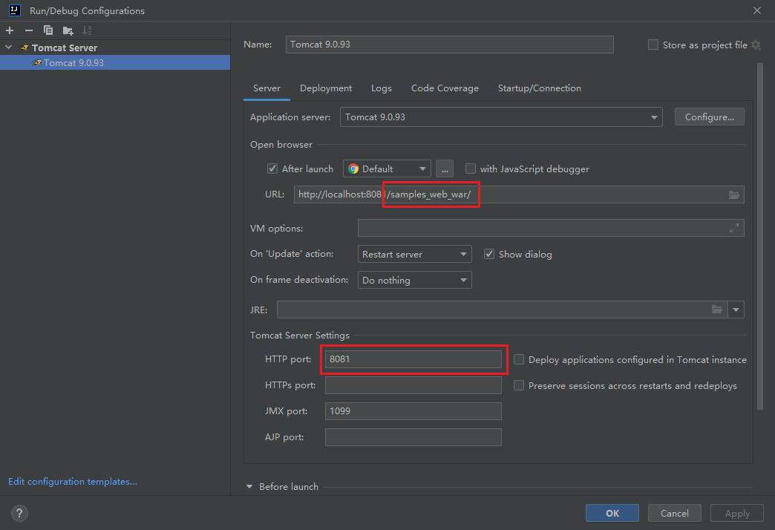Viewport: 775px width, 530px height.
Task: Click the Add New Configuration plus icon
Action: [10, 30]
